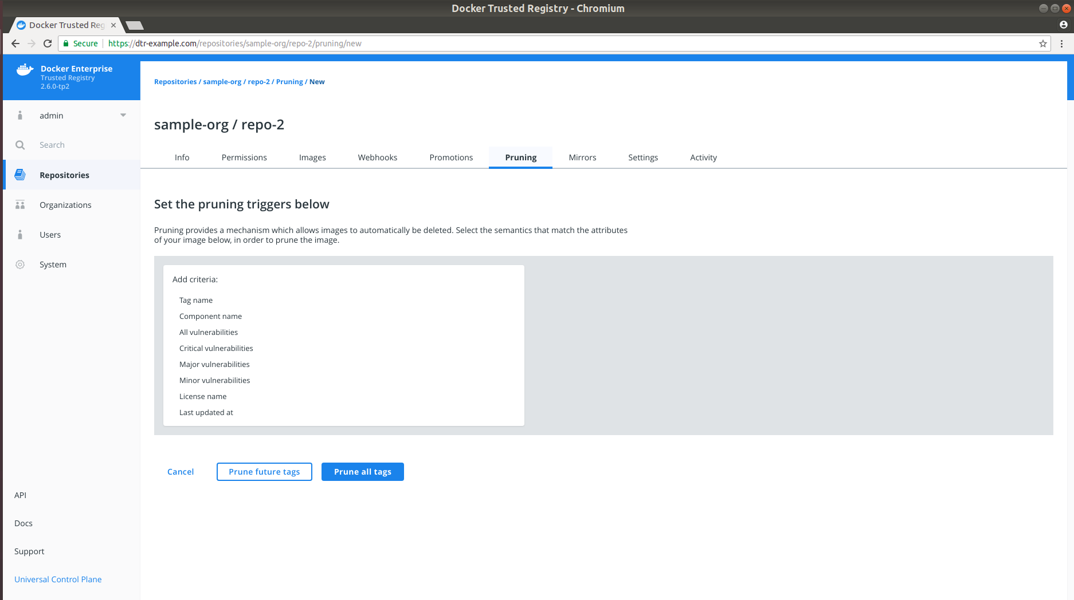Viewport: 1074px width, 600px height.
Task: Open the Universal Control Plane link
Action: tap(58, 579)
